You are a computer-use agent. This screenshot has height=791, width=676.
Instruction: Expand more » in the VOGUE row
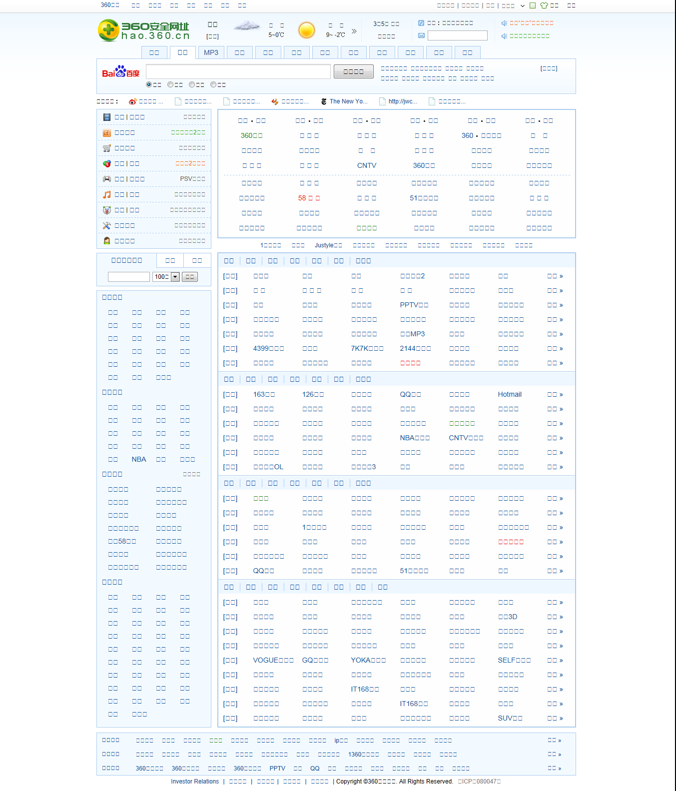(x=555, y=661)
